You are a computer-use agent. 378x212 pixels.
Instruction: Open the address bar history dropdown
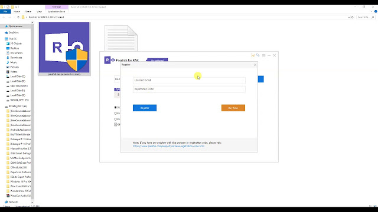click(x=349, y=17)
